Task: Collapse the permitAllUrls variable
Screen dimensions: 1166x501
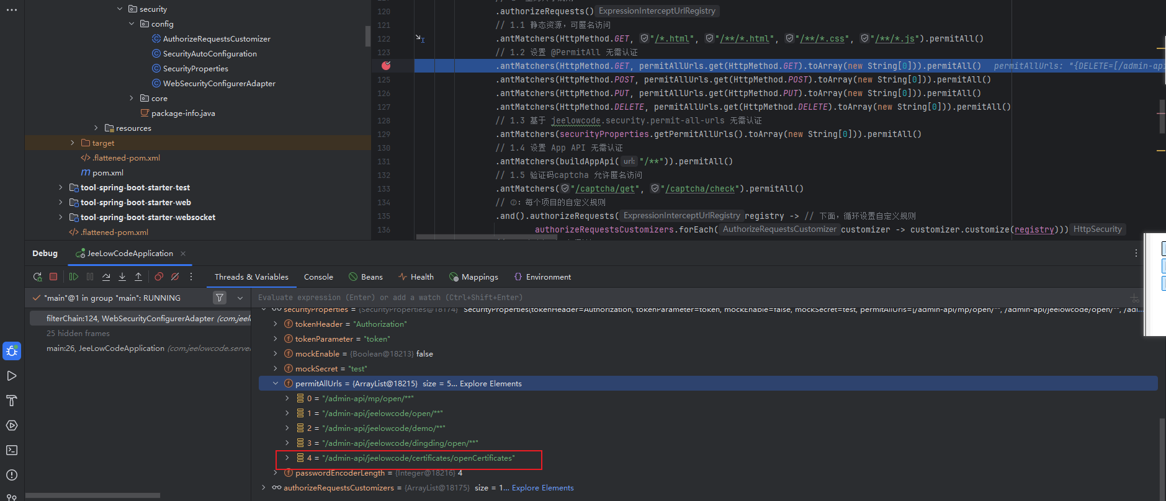Action: tap(276, 383)
